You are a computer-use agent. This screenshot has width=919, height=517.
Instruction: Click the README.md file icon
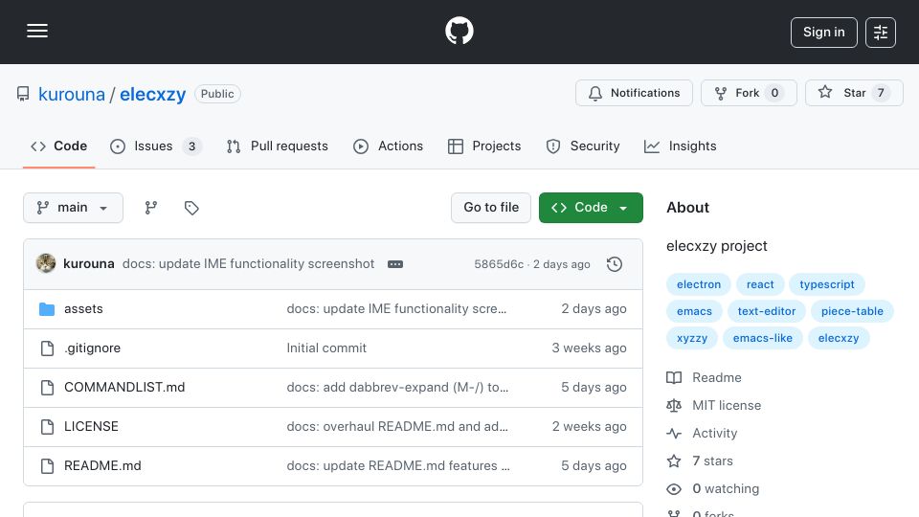47,466
